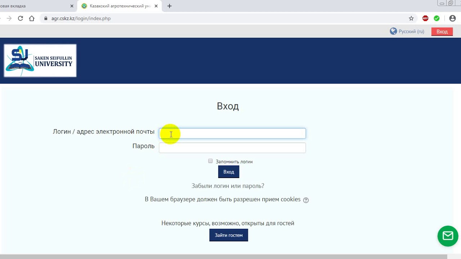The height and width of the screenshot is (259, 461).
Task: Click the Saken Seifullin University logo
Action: [40, 60]
